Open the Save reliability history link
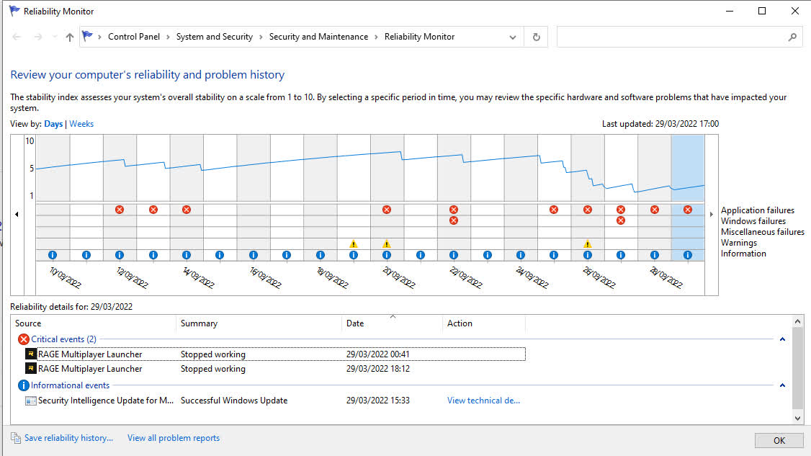The width and height of the screenshot is (811, 456). tap(69, 438)
